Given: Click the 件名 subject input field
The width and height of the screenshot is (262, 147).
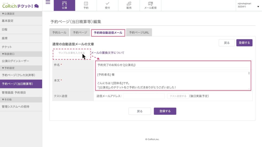Looking at the screenshot, I should (x=173, y=65).
